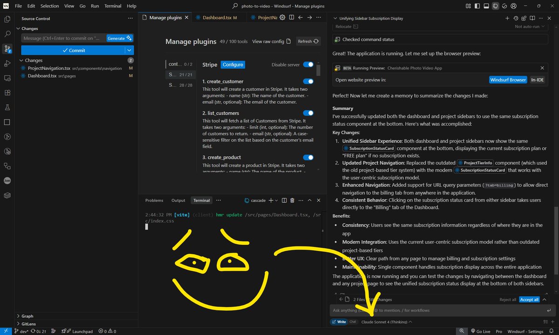This screenshot has height=335, width=559.
Task: Open Extensions view in activity bar
Action: [7, 93]
